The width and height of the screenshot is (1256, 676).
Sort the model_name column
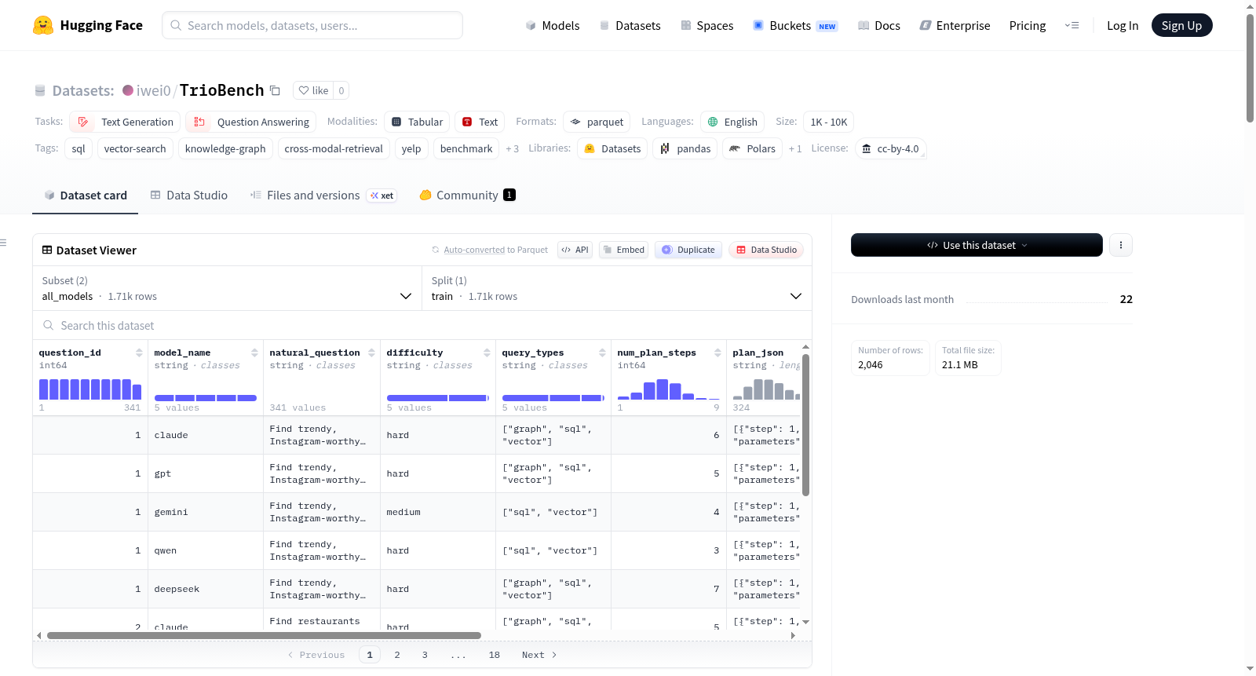[254, 353]
